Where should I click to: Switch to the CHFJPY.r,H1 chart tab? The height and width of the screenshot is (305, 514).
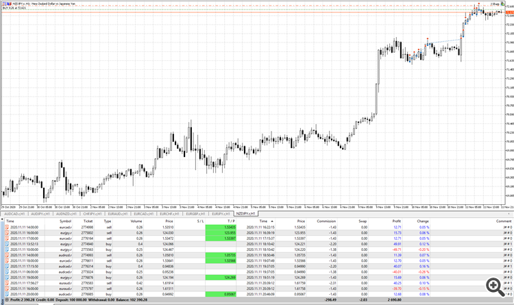tap(92, 214)
